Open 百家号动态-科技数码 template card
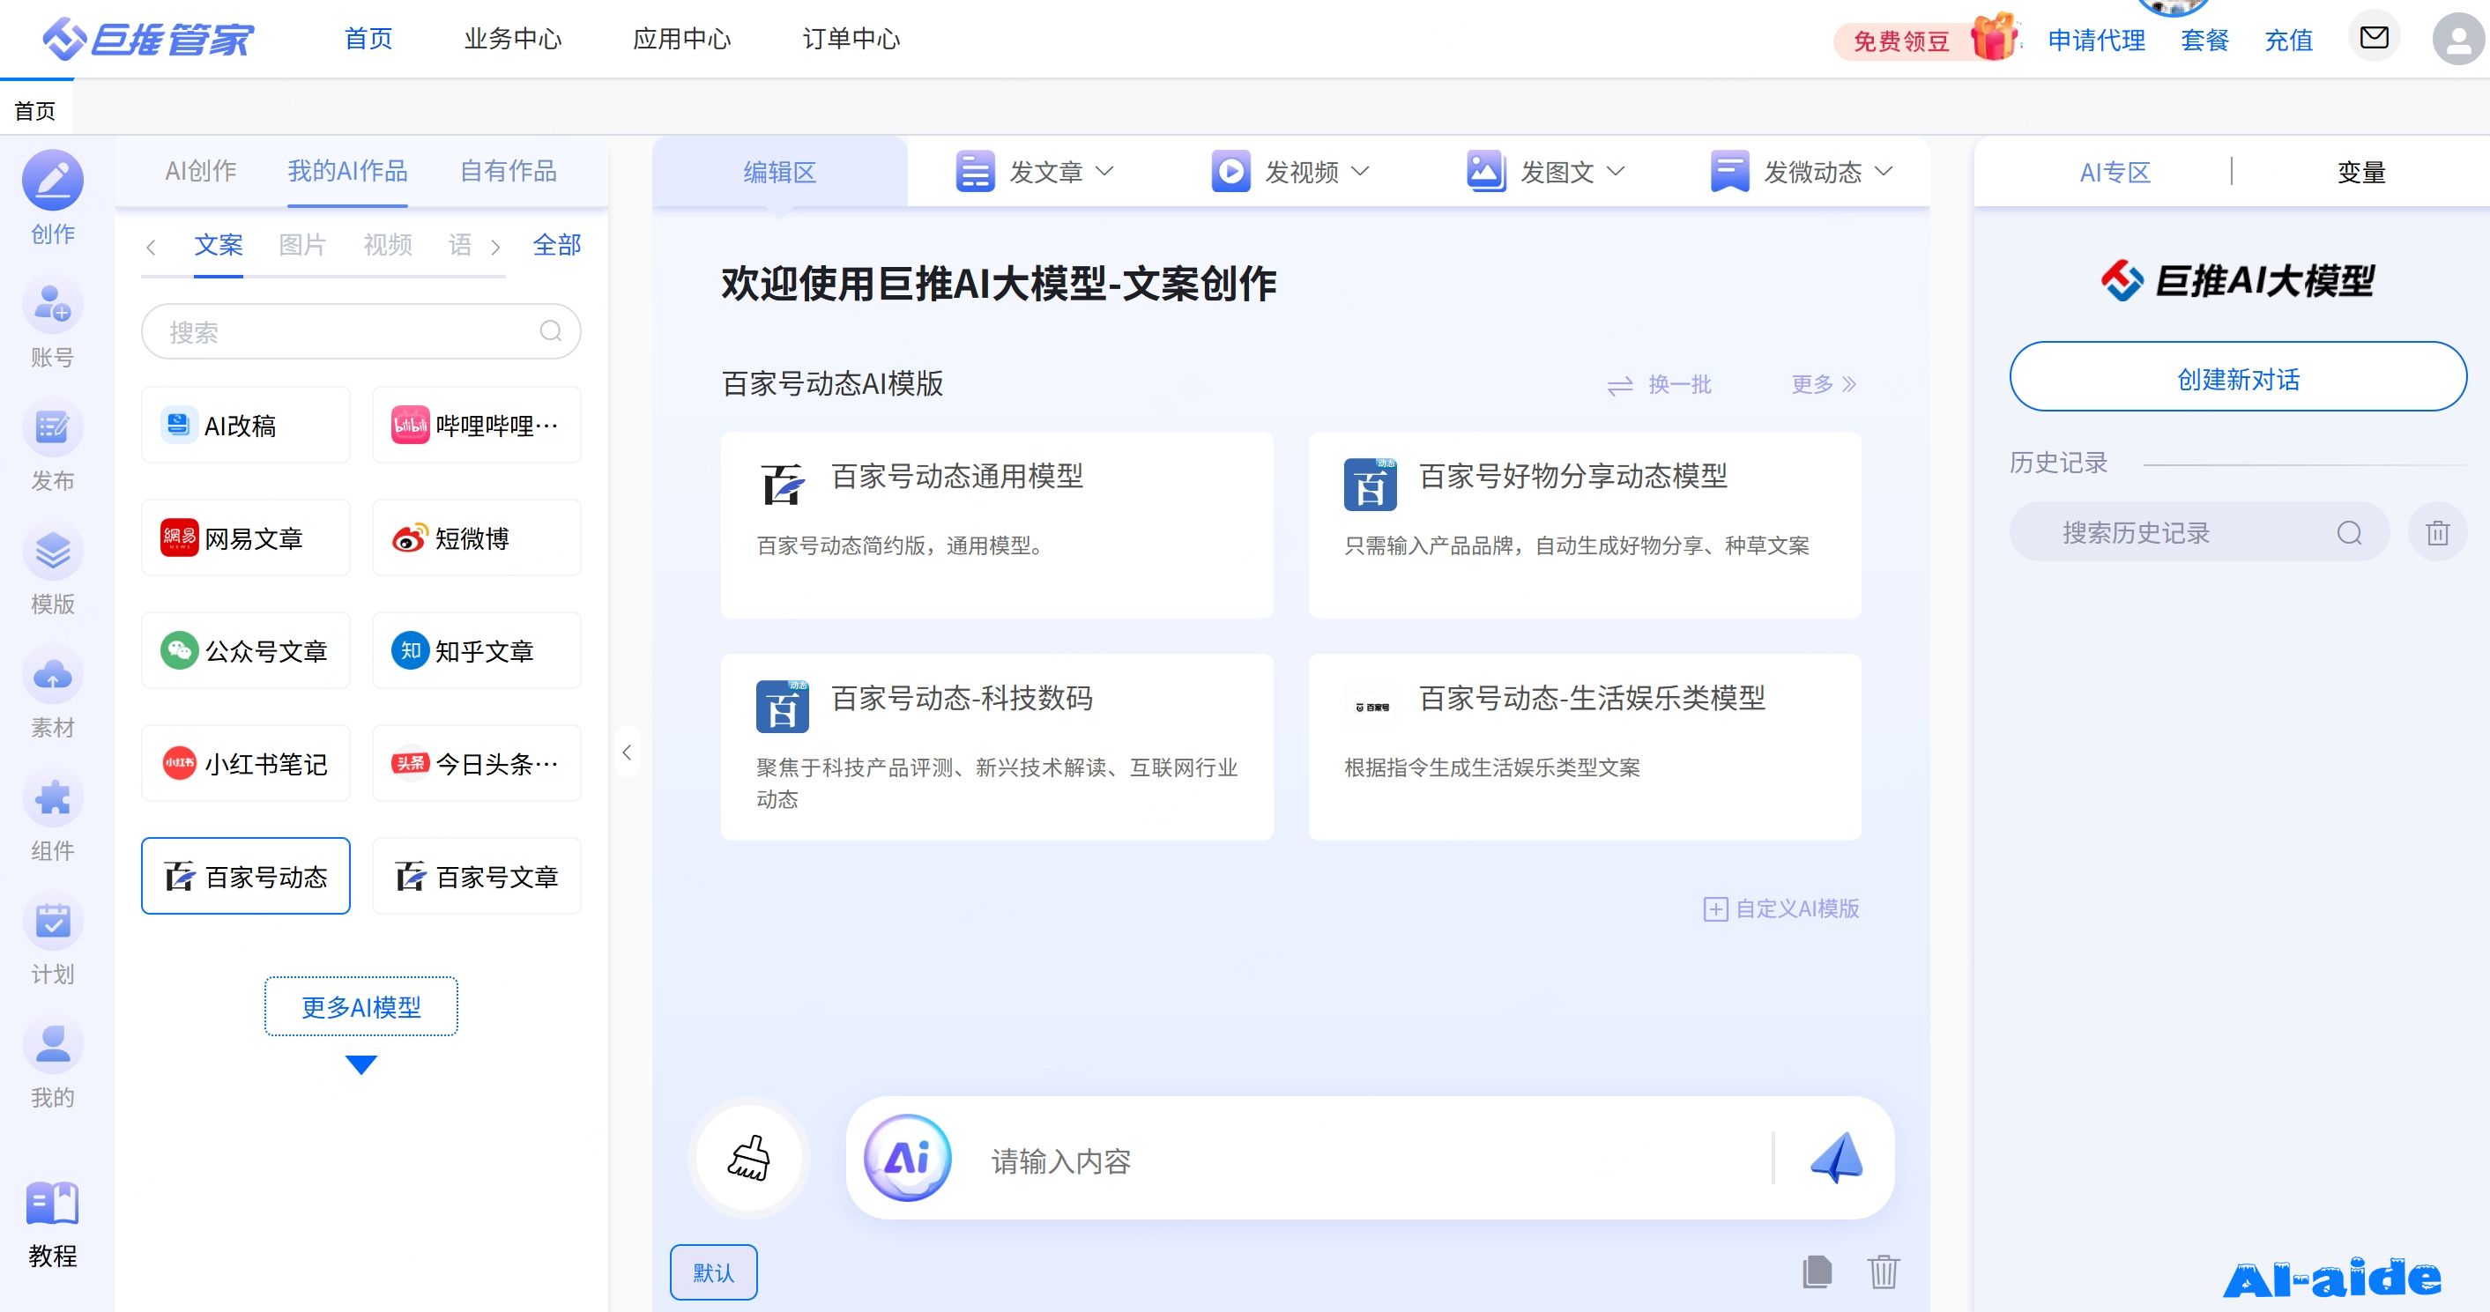The width and height of the screenshot is (2490, 1312). 997,747
